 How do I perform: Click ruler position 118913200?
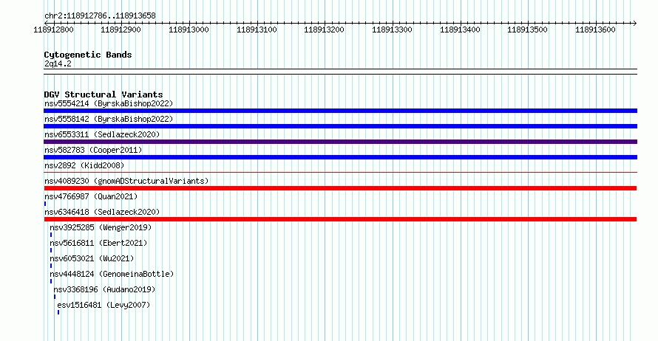[x=324, y=30]
